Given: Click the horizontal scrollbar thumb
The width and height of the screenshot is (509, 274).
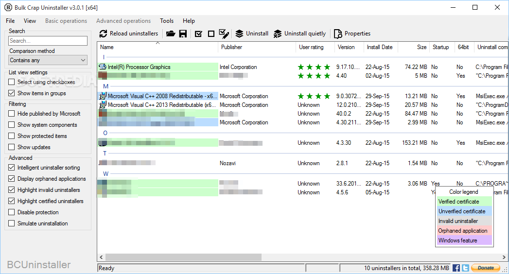Looking at the screenshot, I should pyautogui.click(x=183, y=257).
